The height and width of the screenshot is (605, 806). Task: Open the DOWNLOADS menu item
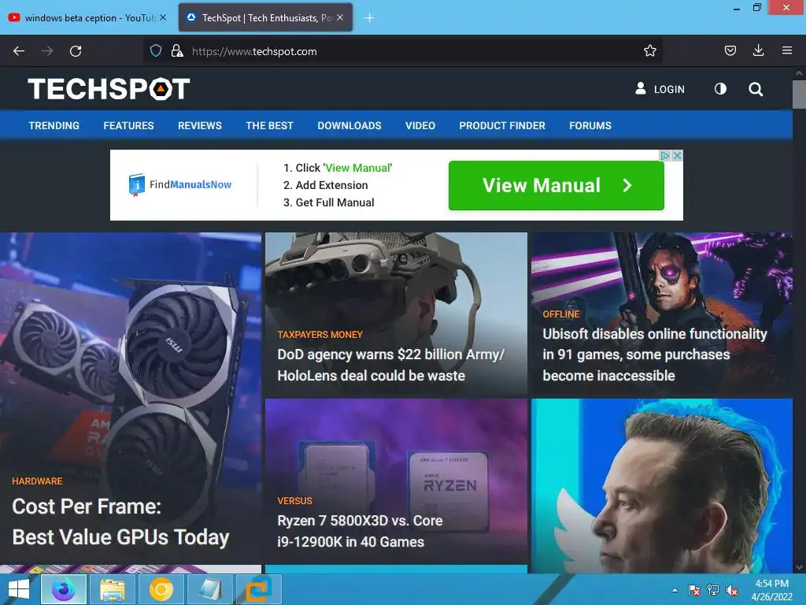tap(349, 125)
